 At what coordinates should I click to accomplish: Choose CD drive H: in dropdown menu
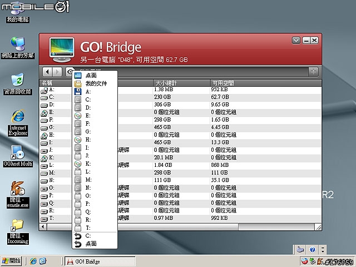point(95,140)
